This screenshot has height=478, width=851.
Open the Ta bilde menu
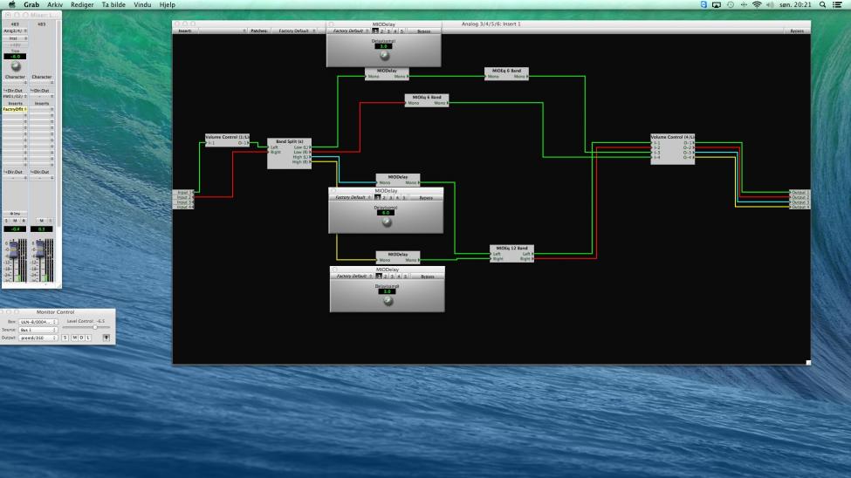(113, 5)
